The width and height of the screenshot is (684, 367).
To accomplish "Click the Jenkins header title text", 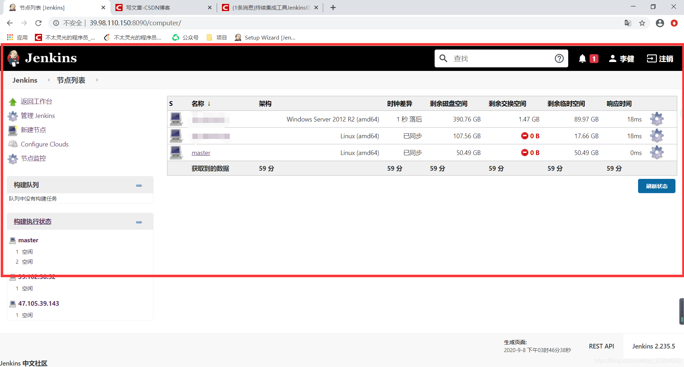I will (51, 58).
